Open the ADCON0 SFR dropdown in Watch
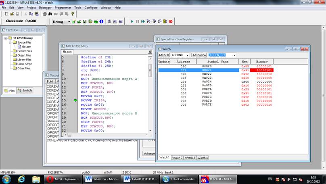Screen dimensions: 326x184 [x=187, y=55]
